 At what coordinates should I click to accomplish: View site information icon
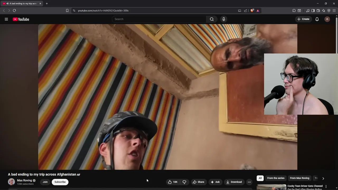point(74,11)
